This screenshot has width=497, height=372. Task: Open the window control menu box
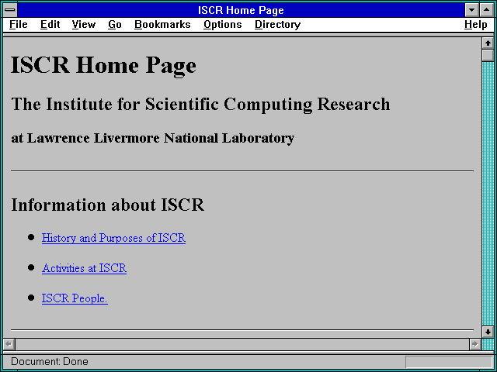tap(10, 10)
